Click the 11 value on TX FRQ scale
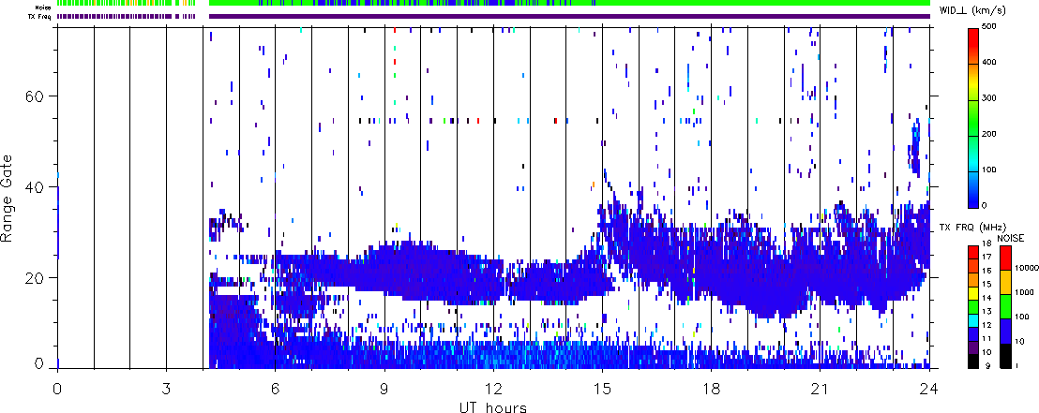1039x413 pixels. click(988, 340)
